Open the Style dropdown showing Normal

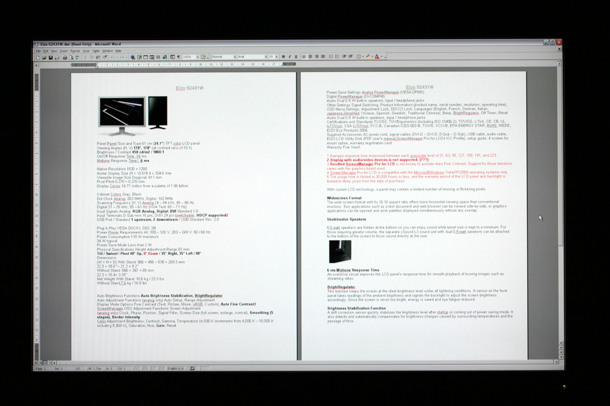pyautogui.click(x=234, y=57)
